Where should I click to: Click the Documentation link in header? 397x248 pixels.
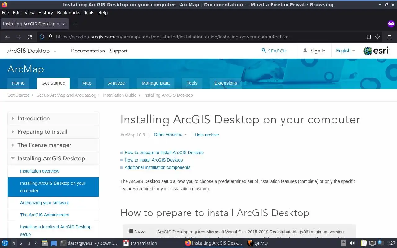[88, 51]
